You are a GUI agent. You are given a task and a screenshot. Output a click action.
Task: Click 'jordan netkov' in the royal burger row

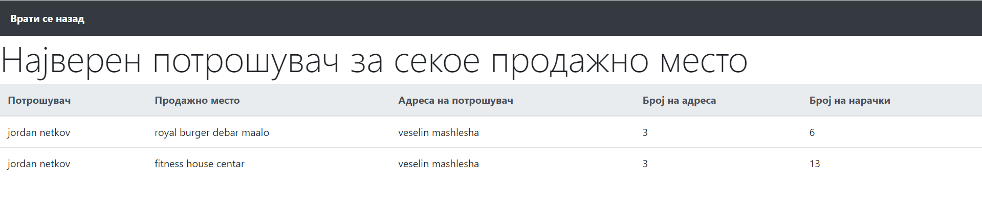coord(39,133)
